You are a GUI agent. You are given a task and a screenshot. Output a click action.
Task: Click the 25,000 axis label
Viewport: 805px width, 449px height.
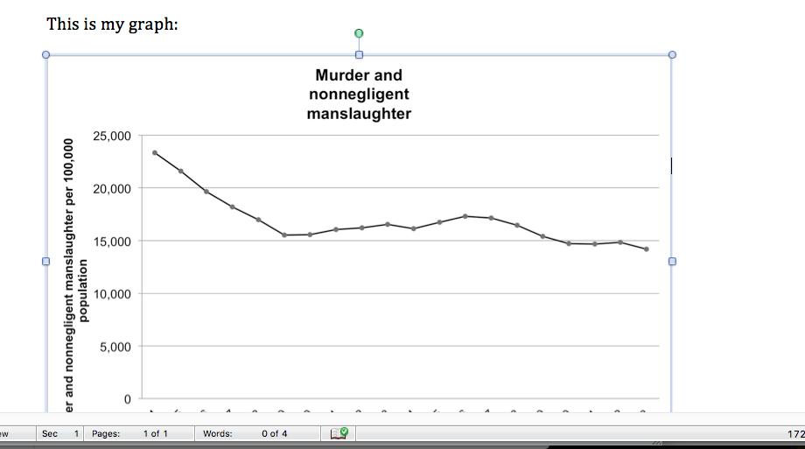point(111,136)
